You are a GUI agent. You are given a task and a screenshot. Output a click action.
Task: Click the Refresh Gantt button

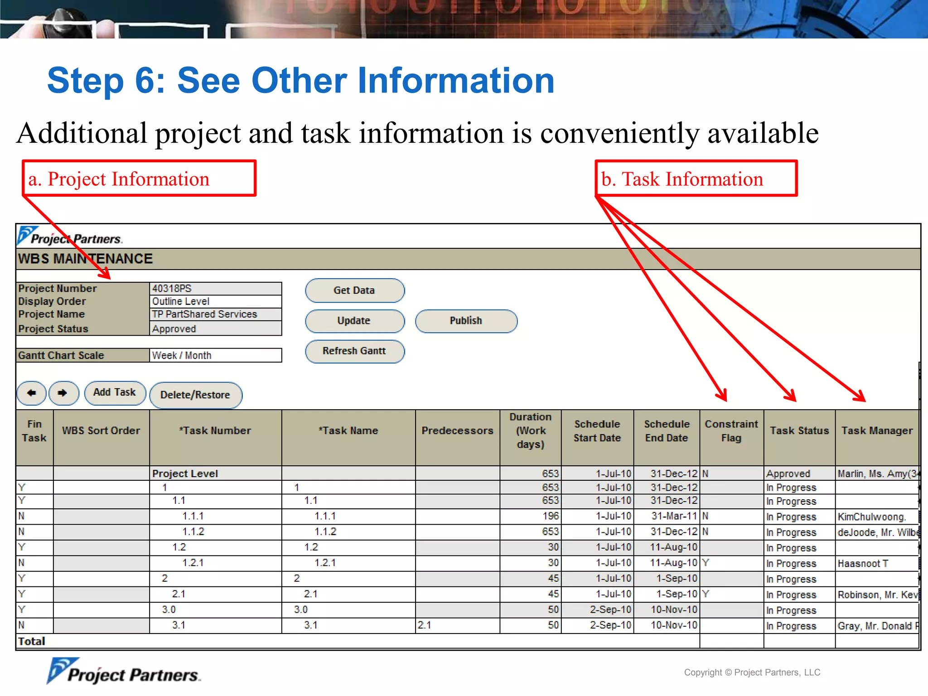tap(355, 351)
